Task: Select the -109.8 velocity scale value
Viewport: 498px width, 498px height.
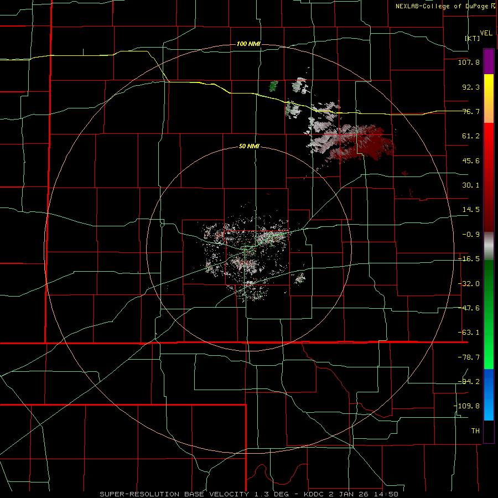Action: point(466,406)
